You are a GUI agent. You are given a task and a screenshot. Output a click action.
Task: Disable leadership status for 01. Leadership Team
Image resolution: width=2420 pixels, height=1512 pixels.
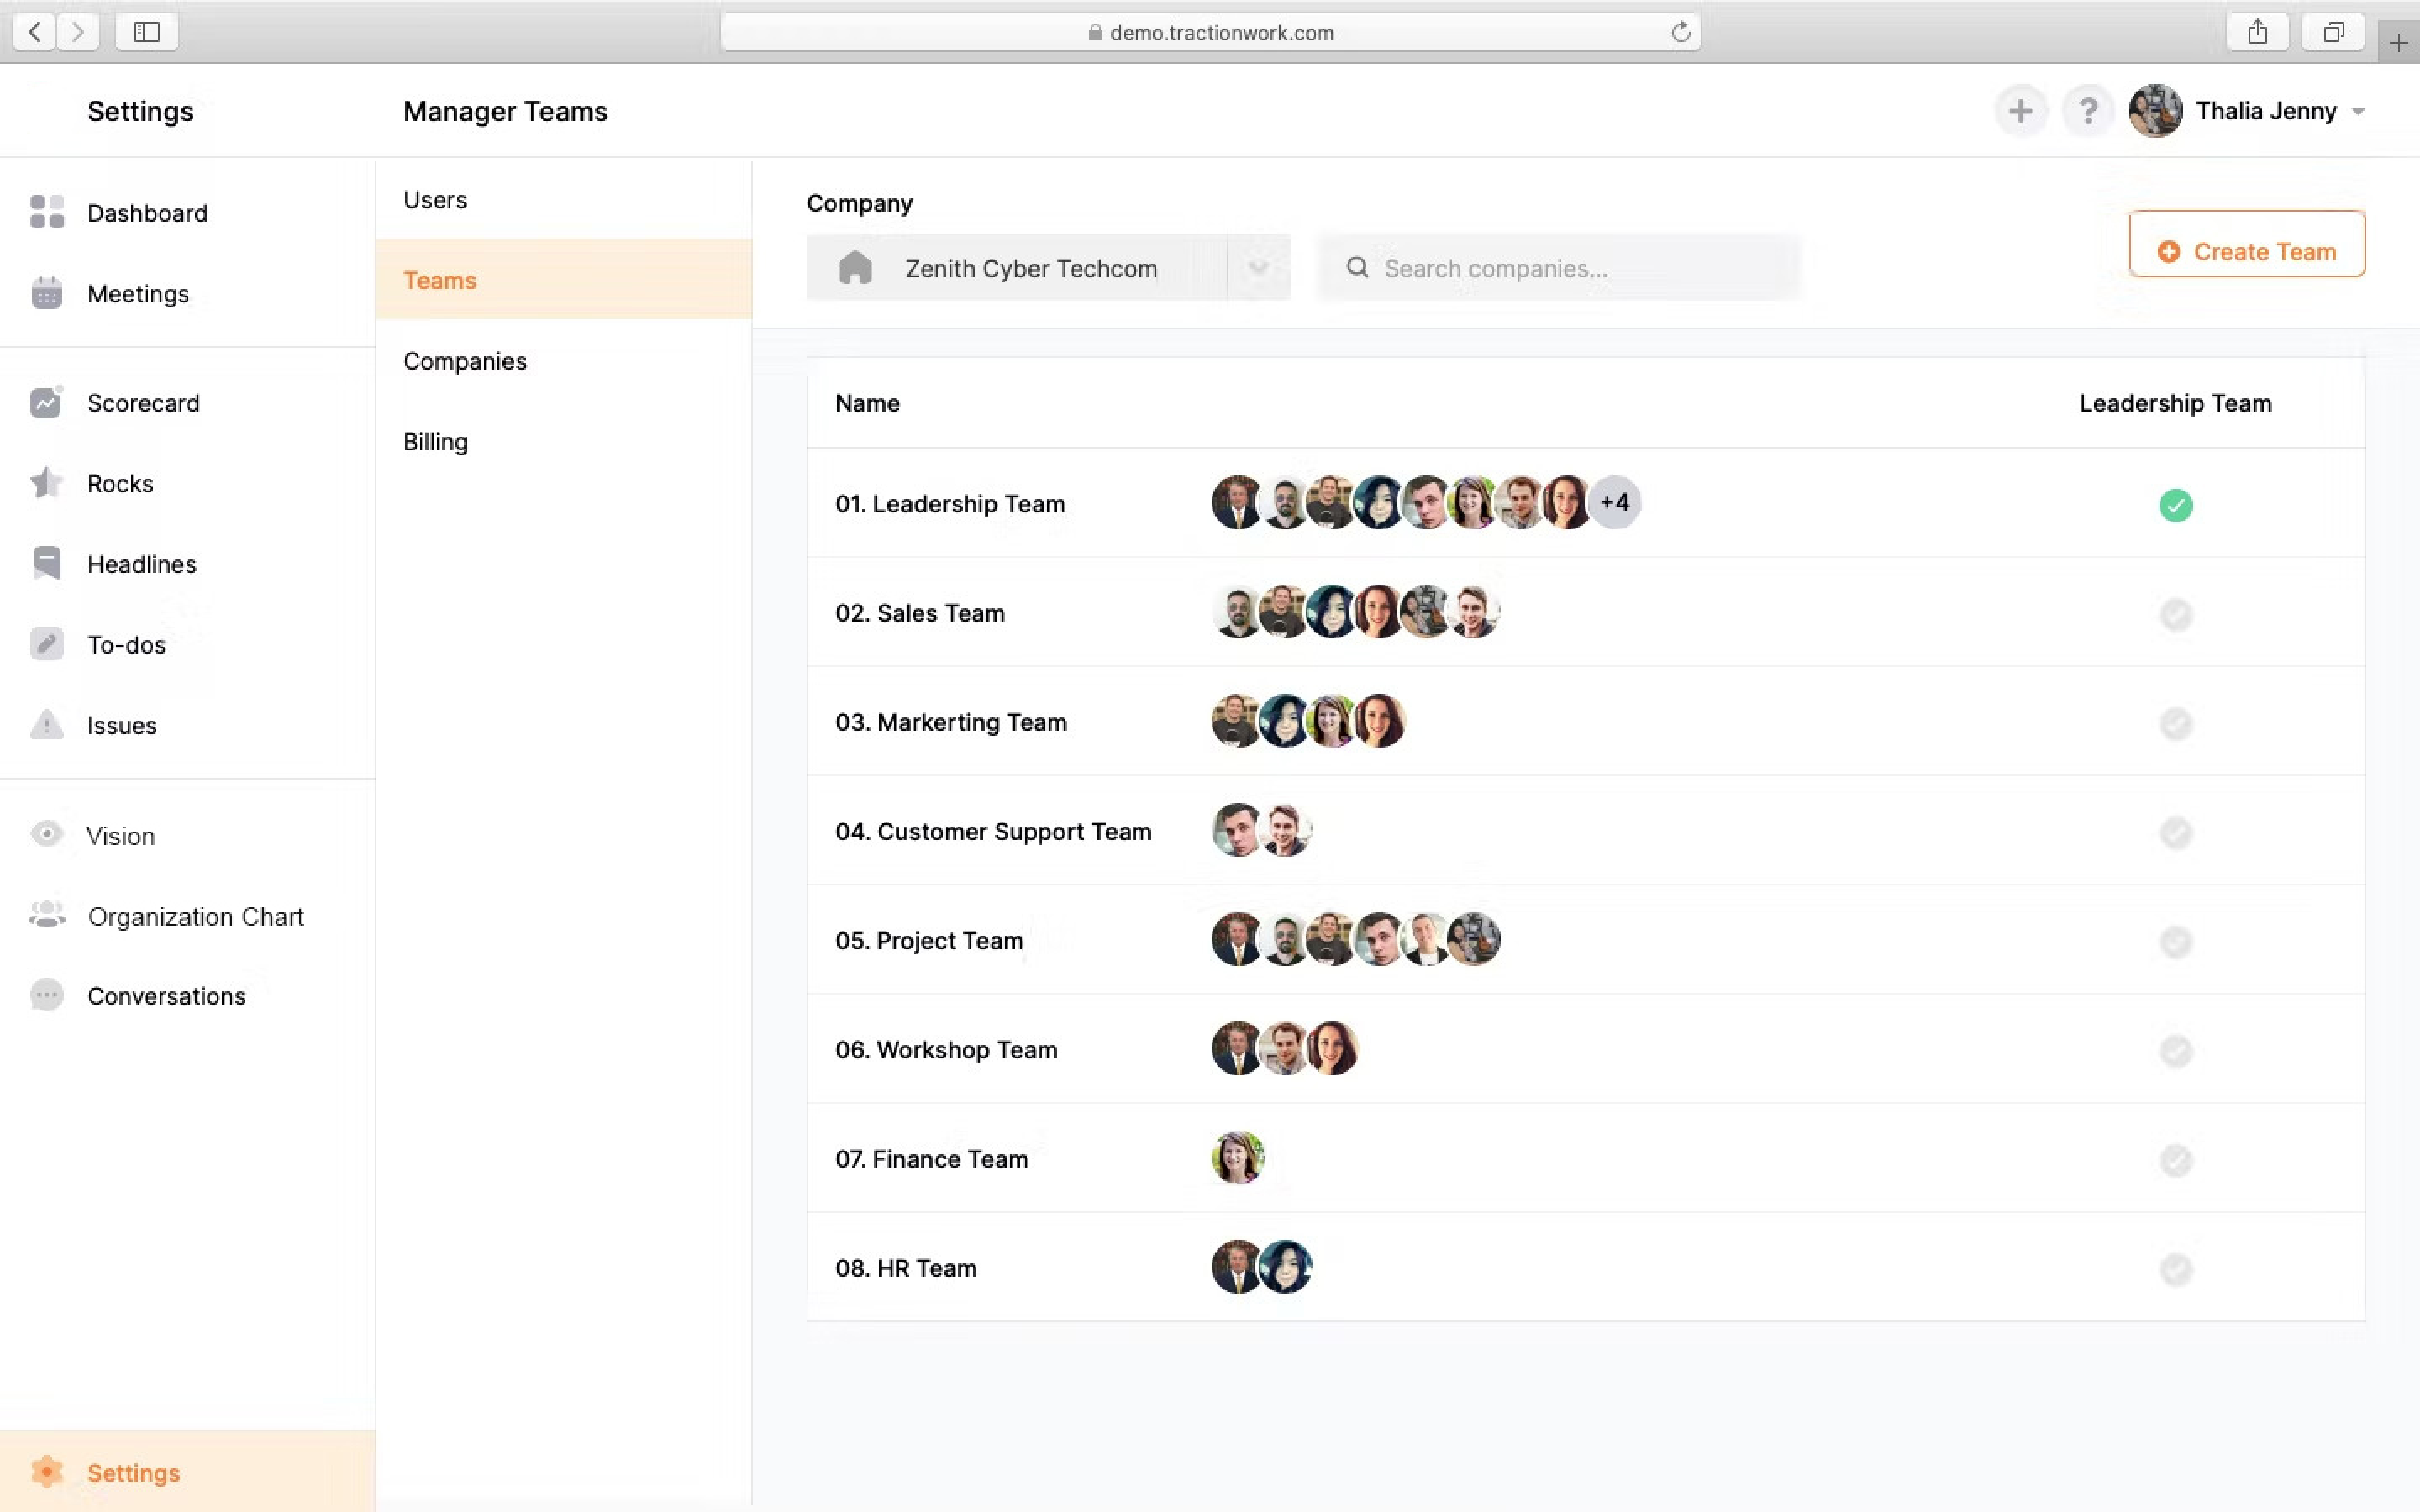(x=2175, y=505)
